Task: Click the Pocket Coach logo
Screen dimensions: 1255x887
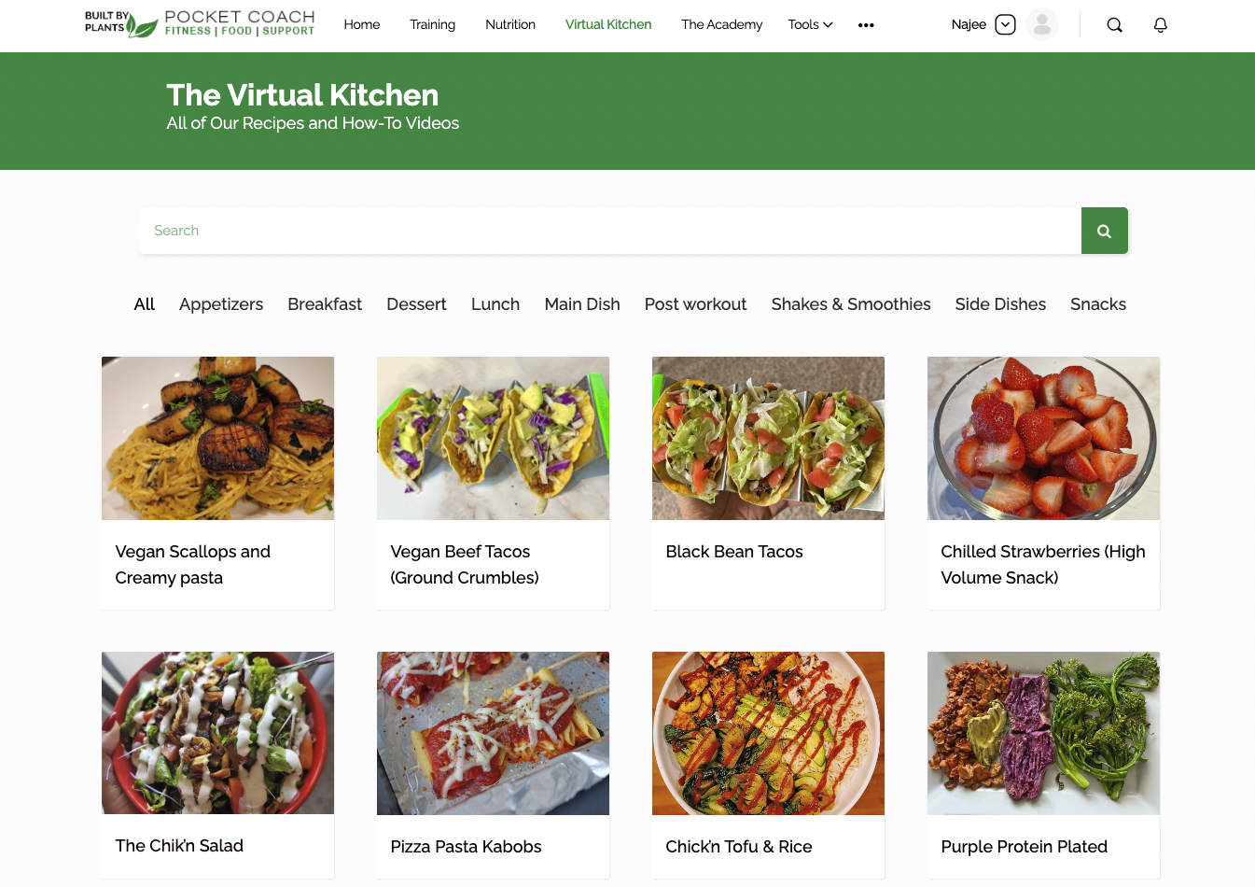Action: [200, 24]
